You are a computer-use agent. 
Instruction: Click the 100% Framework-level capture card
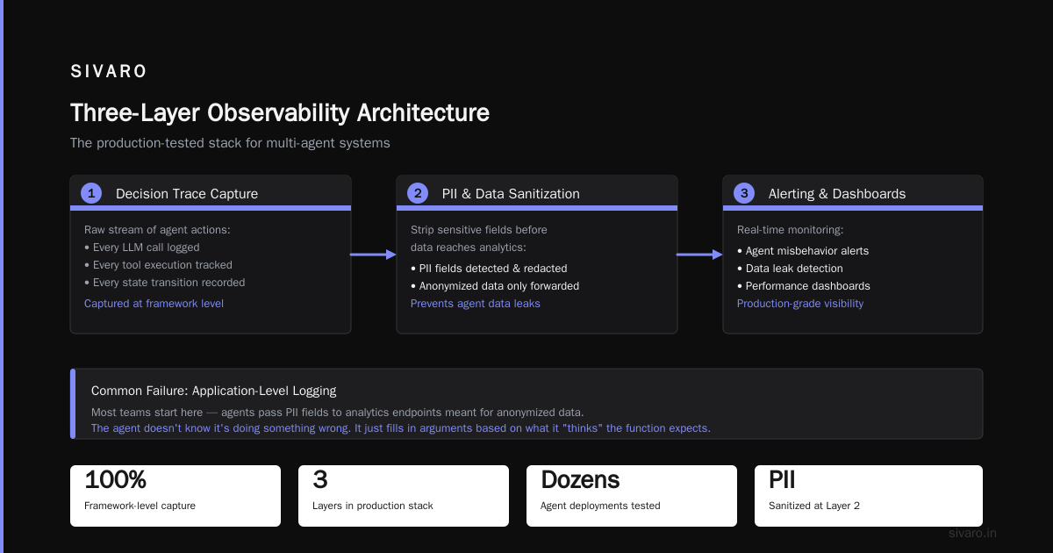click(175, 496)
